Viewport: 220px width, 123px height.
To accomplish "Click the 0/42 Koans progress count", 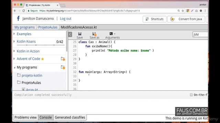I will tap(59, 42).
